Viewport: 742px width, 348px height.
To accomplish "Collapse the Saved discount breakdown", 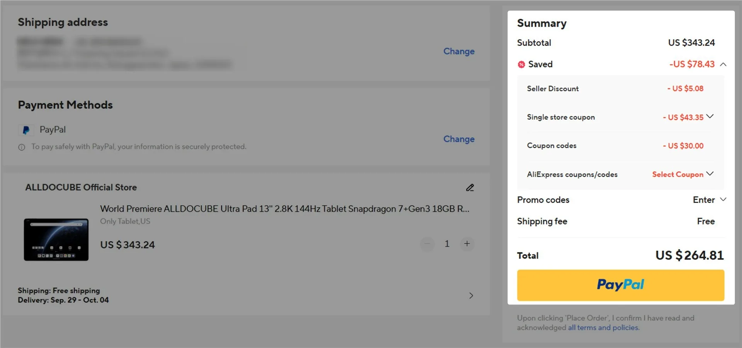I will [x=723, y=64].
